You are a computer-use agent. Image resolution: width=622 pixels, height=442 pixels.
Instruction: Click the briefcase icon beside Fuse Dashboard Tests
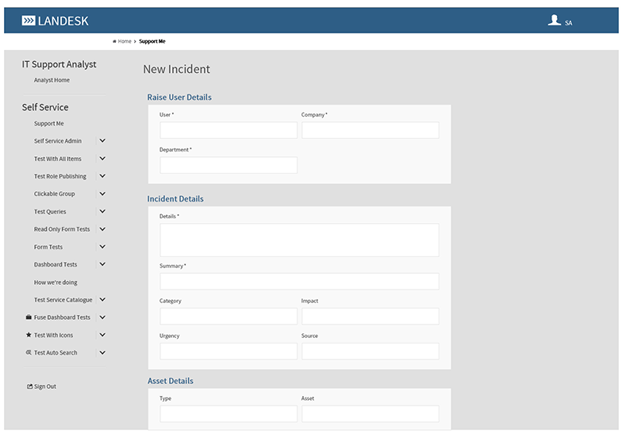(29, 317)
